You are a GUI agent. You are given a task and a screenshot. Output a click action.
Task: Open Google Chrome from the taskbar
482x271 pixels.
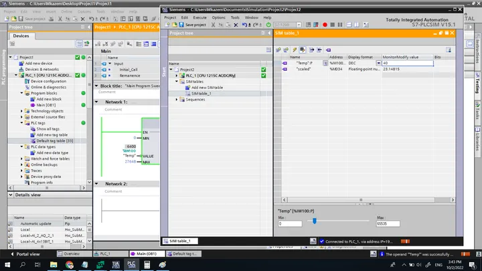(69, 264)
